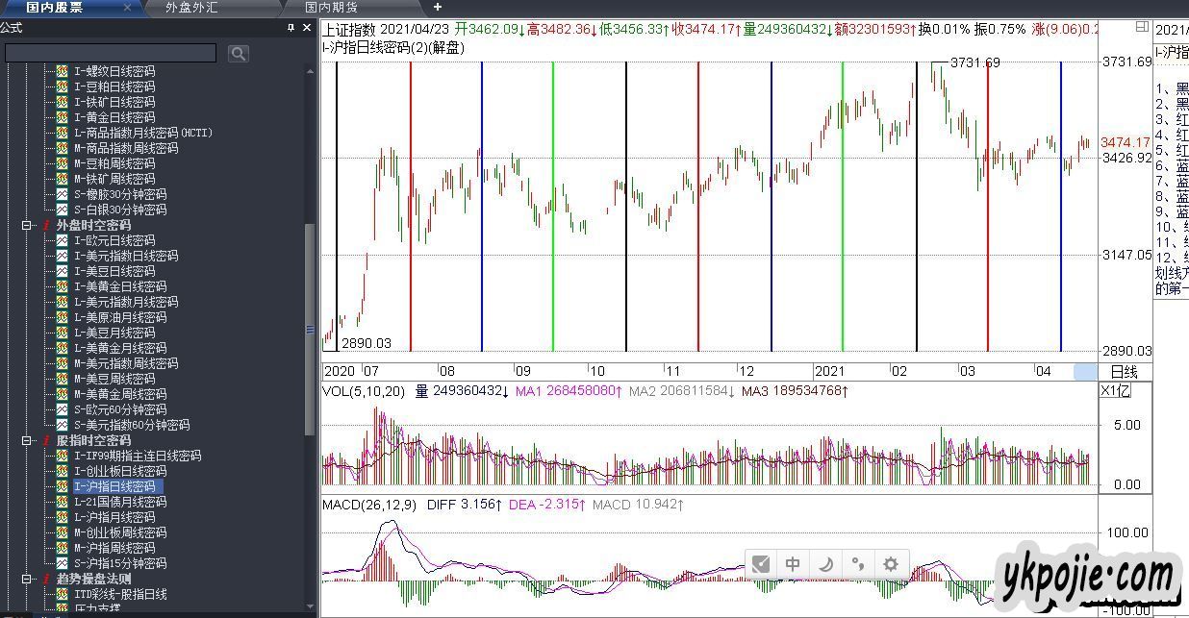
Task: Click icon beside I-黄金日线密码
Action: click(x=62, y=117)
